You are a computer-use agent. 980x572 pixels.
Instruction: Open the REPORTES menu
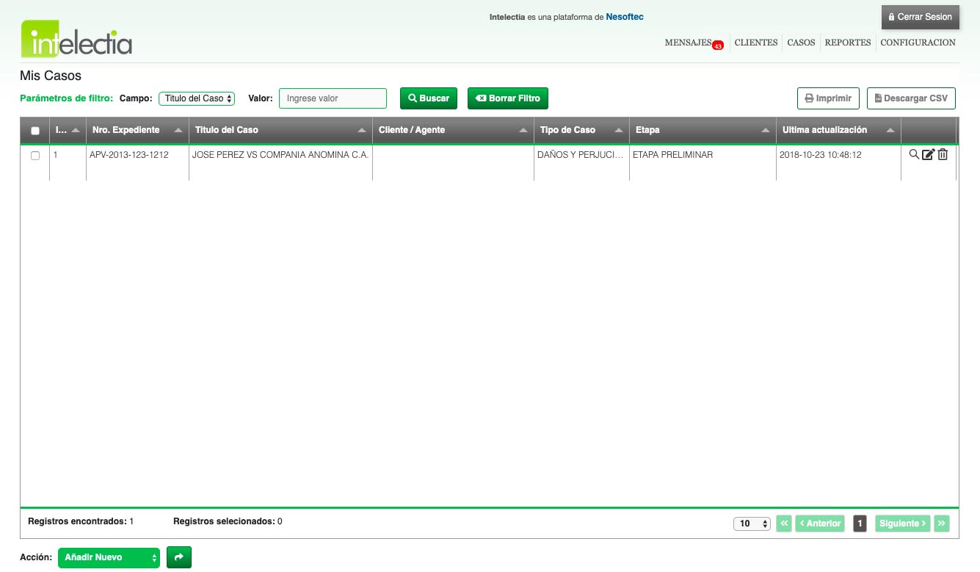(x=847, y=43)
